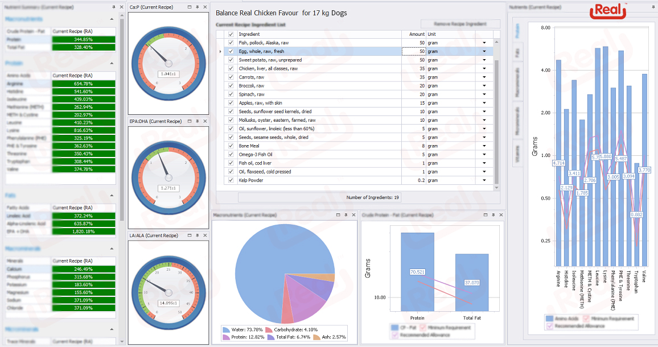The image size is (658, 347).
Task: Maximize the Macronutrients pie chart panel
Action: click(x=338, y=215)
